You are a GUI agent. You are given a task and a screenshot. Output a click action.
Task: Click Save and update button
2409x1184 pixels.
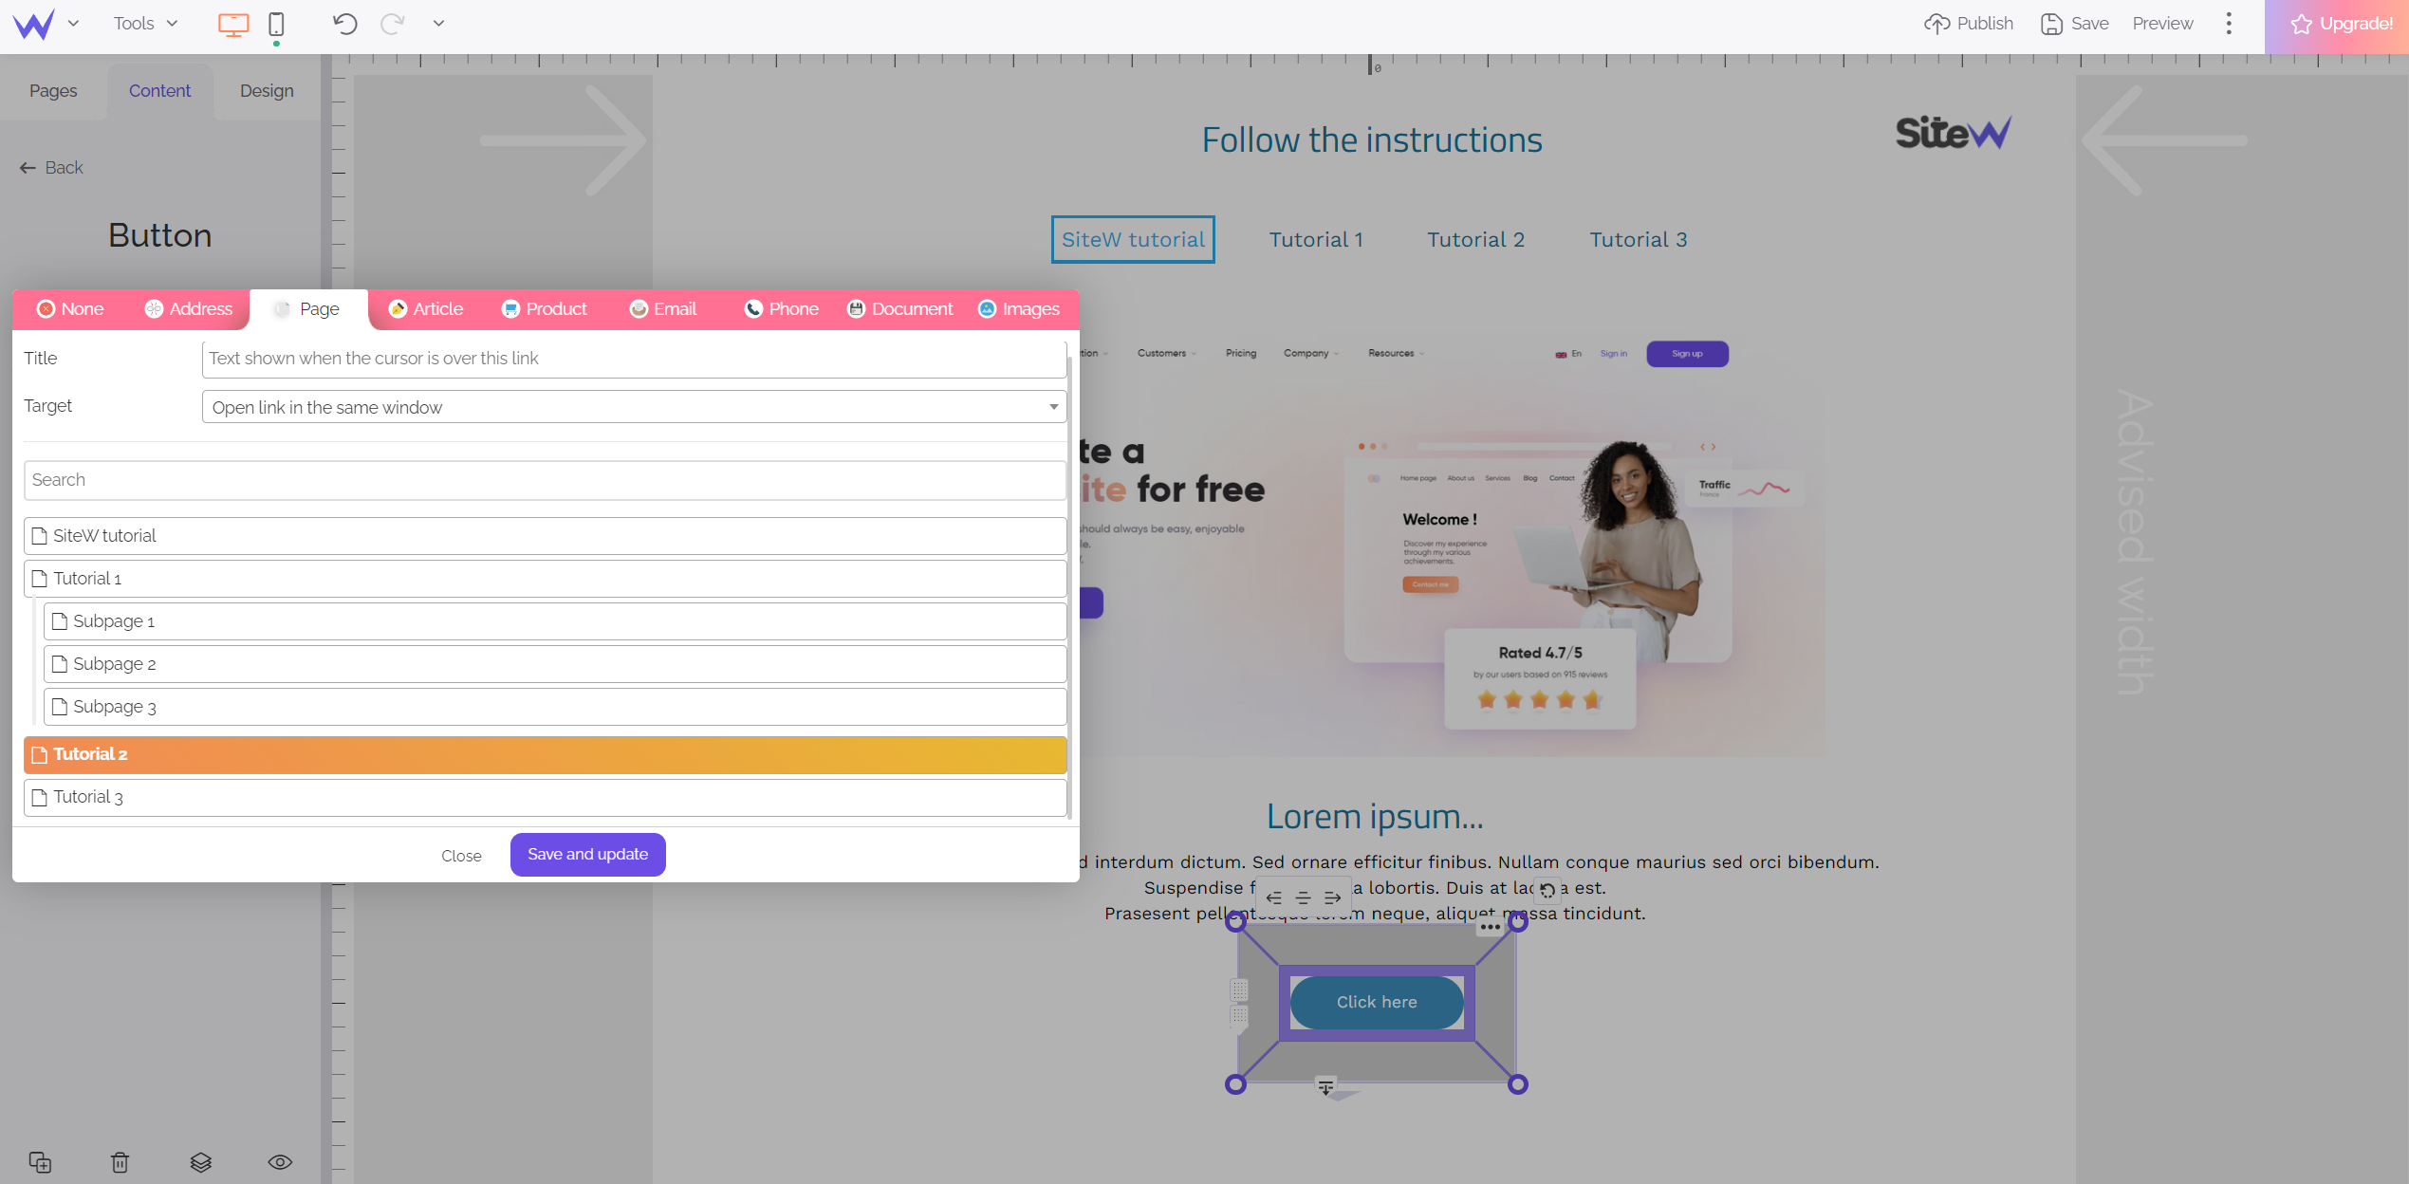(587, 854)
